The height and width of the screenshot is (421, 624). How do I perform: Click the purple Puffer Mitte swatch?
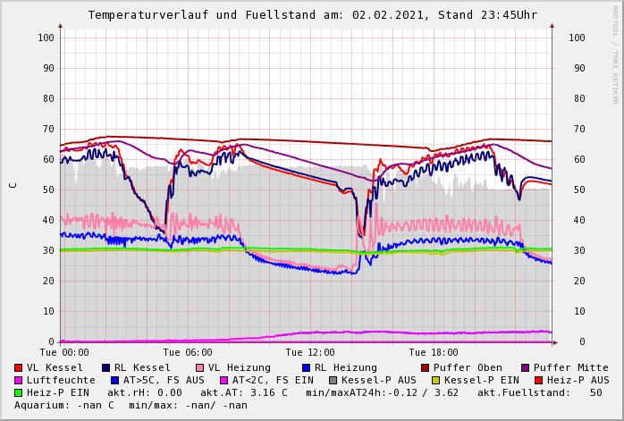[526, 367]
